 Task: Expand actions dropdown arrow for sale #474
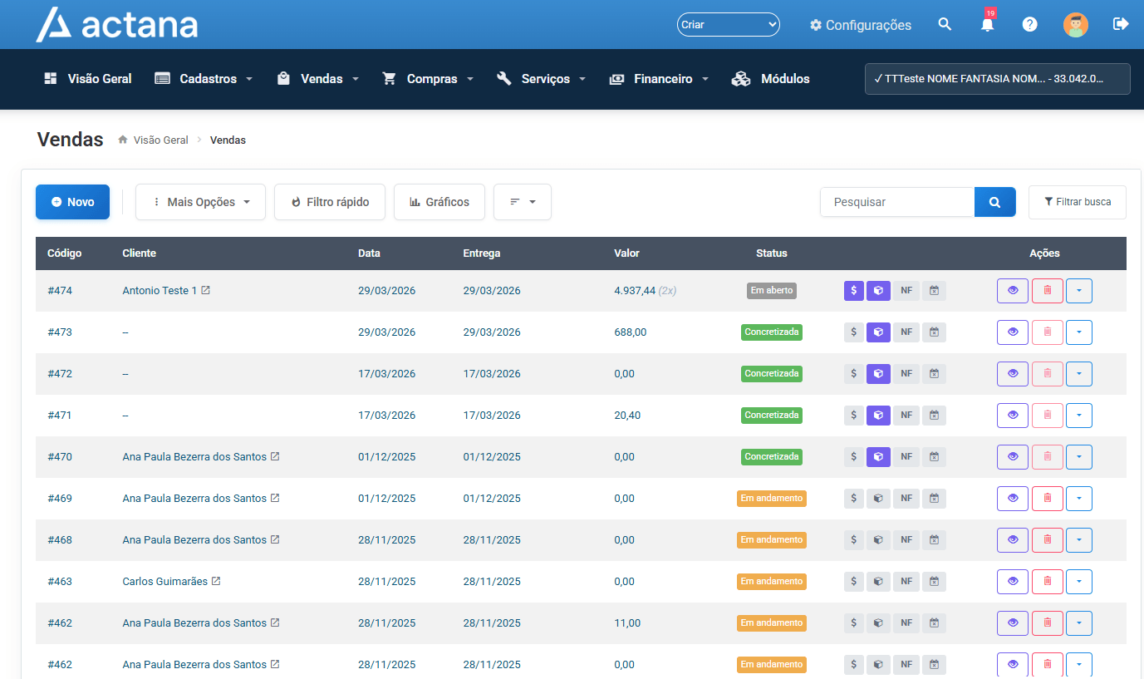[x=1079, y=291]
